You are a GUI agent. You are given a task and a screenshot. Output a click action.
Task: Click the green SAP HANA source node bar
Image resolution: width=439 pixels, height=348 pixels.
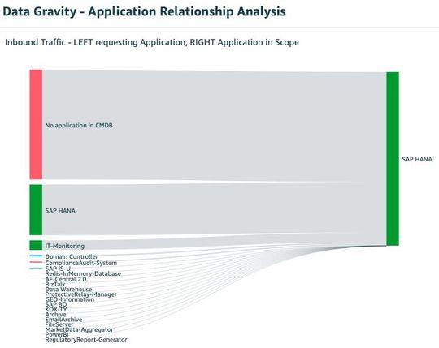click(x=36, y=210)
